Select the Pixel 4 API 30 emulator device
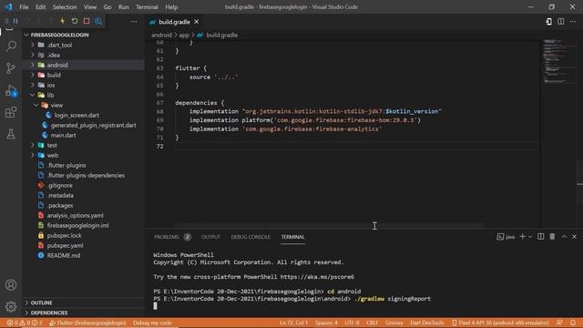Image resolution: width=583 pixels, height=328 pixels. (500, 323)
